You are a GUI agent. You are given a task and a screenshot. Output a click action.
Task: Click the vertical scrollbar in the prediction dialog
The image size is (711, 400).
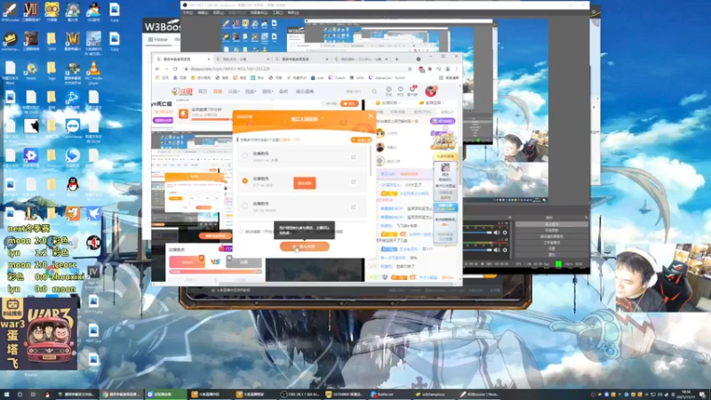(371, 162)
